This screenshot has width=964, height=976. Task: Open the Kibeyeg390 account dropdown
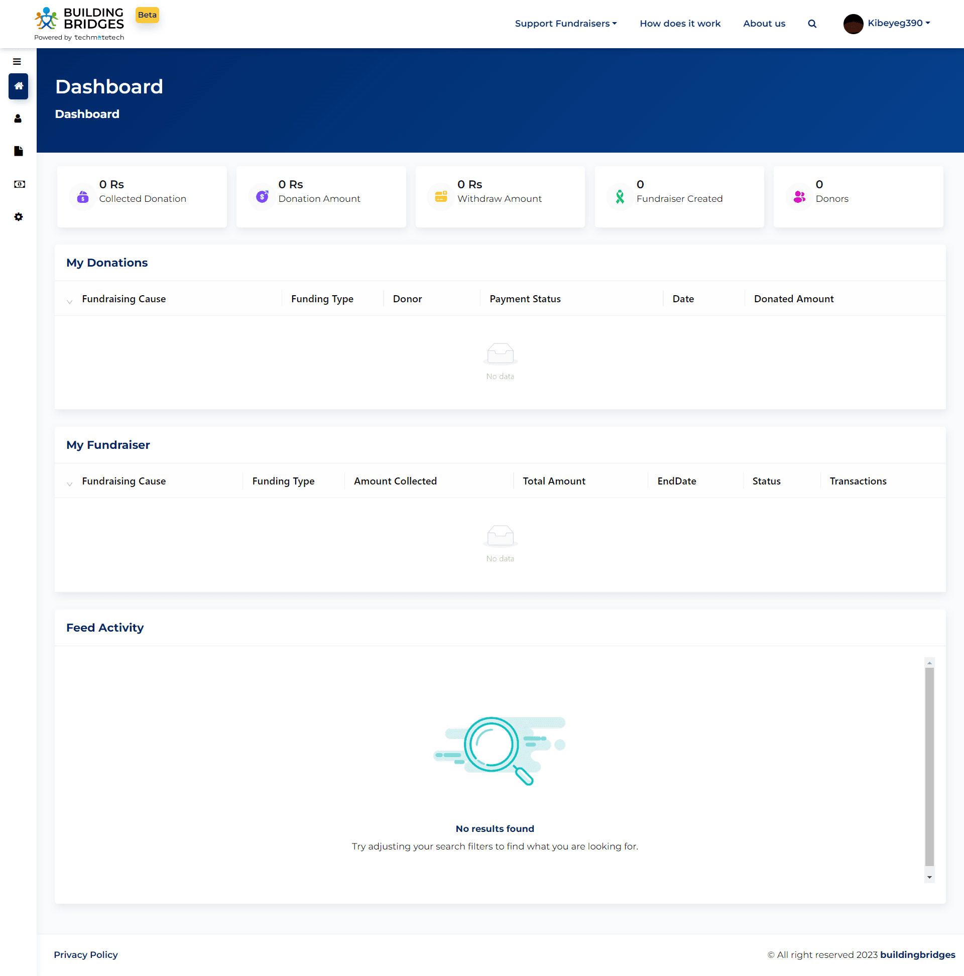898,23
